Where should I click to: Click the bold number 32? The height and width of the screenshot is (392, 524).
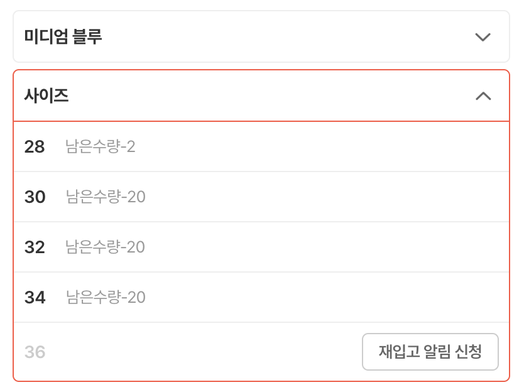[x=35, y=248]
